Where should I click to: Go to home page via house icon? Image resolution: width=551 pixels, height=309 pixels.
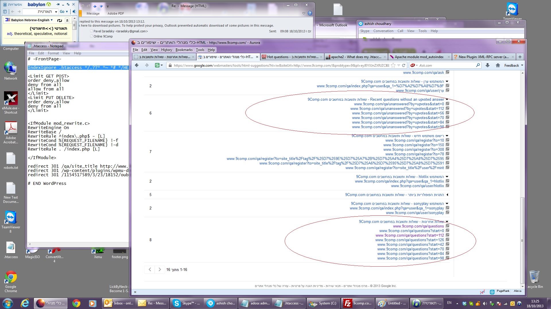[498, 66]
